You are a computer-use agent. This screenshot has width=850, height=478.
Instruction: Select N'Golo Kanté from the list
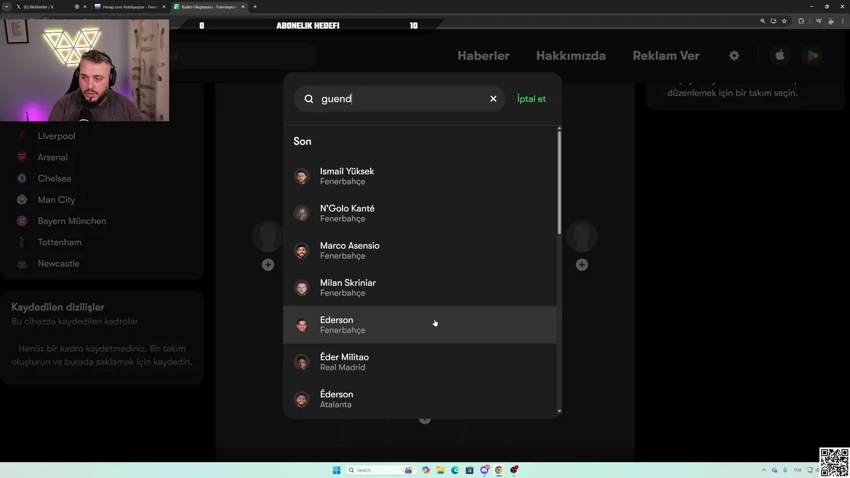(420, 213)
